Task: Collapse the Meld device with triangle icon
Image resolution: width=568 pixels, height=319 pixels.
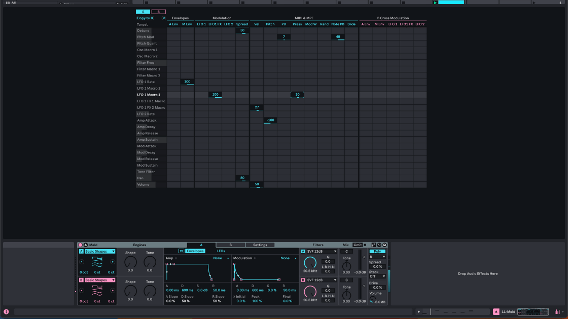Action: click(86, 245)
